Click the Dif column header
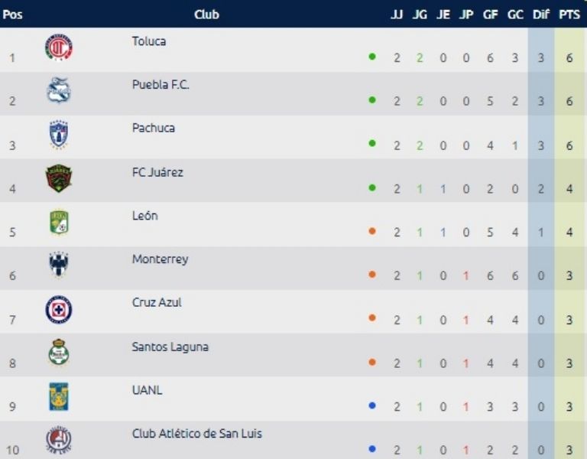The width and height of the screenshot is (587, 459). (x=540, y=15)
